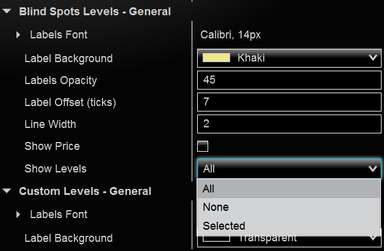Close the Show Levels dropdown arrow
Image resolution: width=384 pixels, height=251 pixels.
point(372,169)
